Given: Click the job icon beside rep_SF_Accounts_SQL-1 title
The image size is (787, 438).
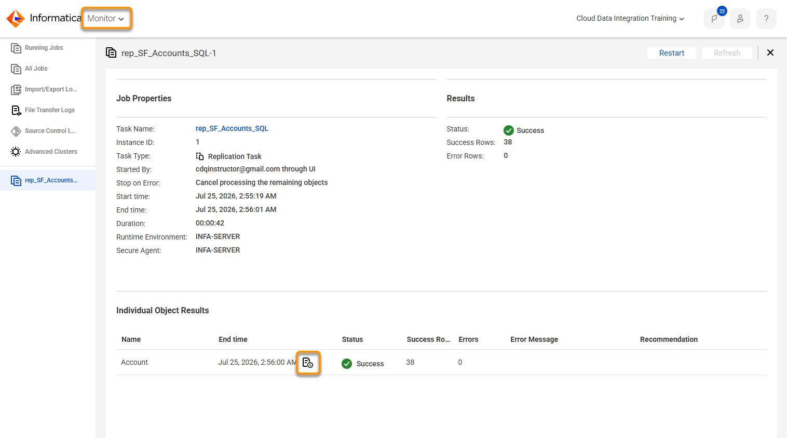Looking at the screenshot, I should 111,52.
